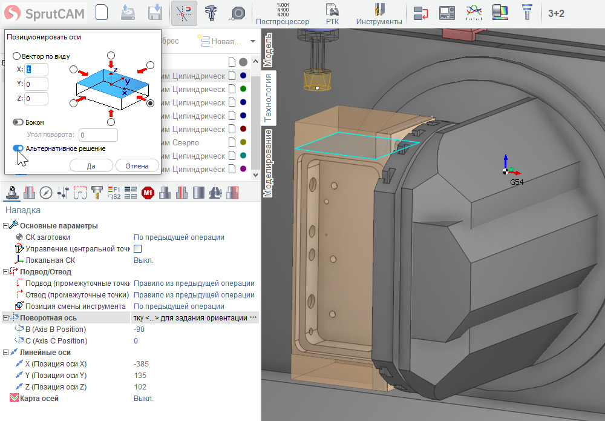Collapse the 'Подвод/Отвод' section
605x421 pixels.
tap(5, 272)
